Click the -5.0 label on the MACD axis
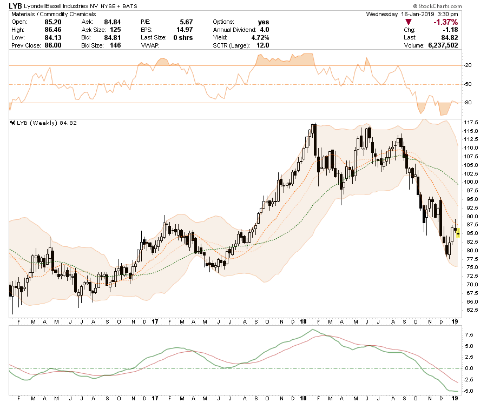The width and height of the screenshot is (487, 403). click(x=468, y=391)
